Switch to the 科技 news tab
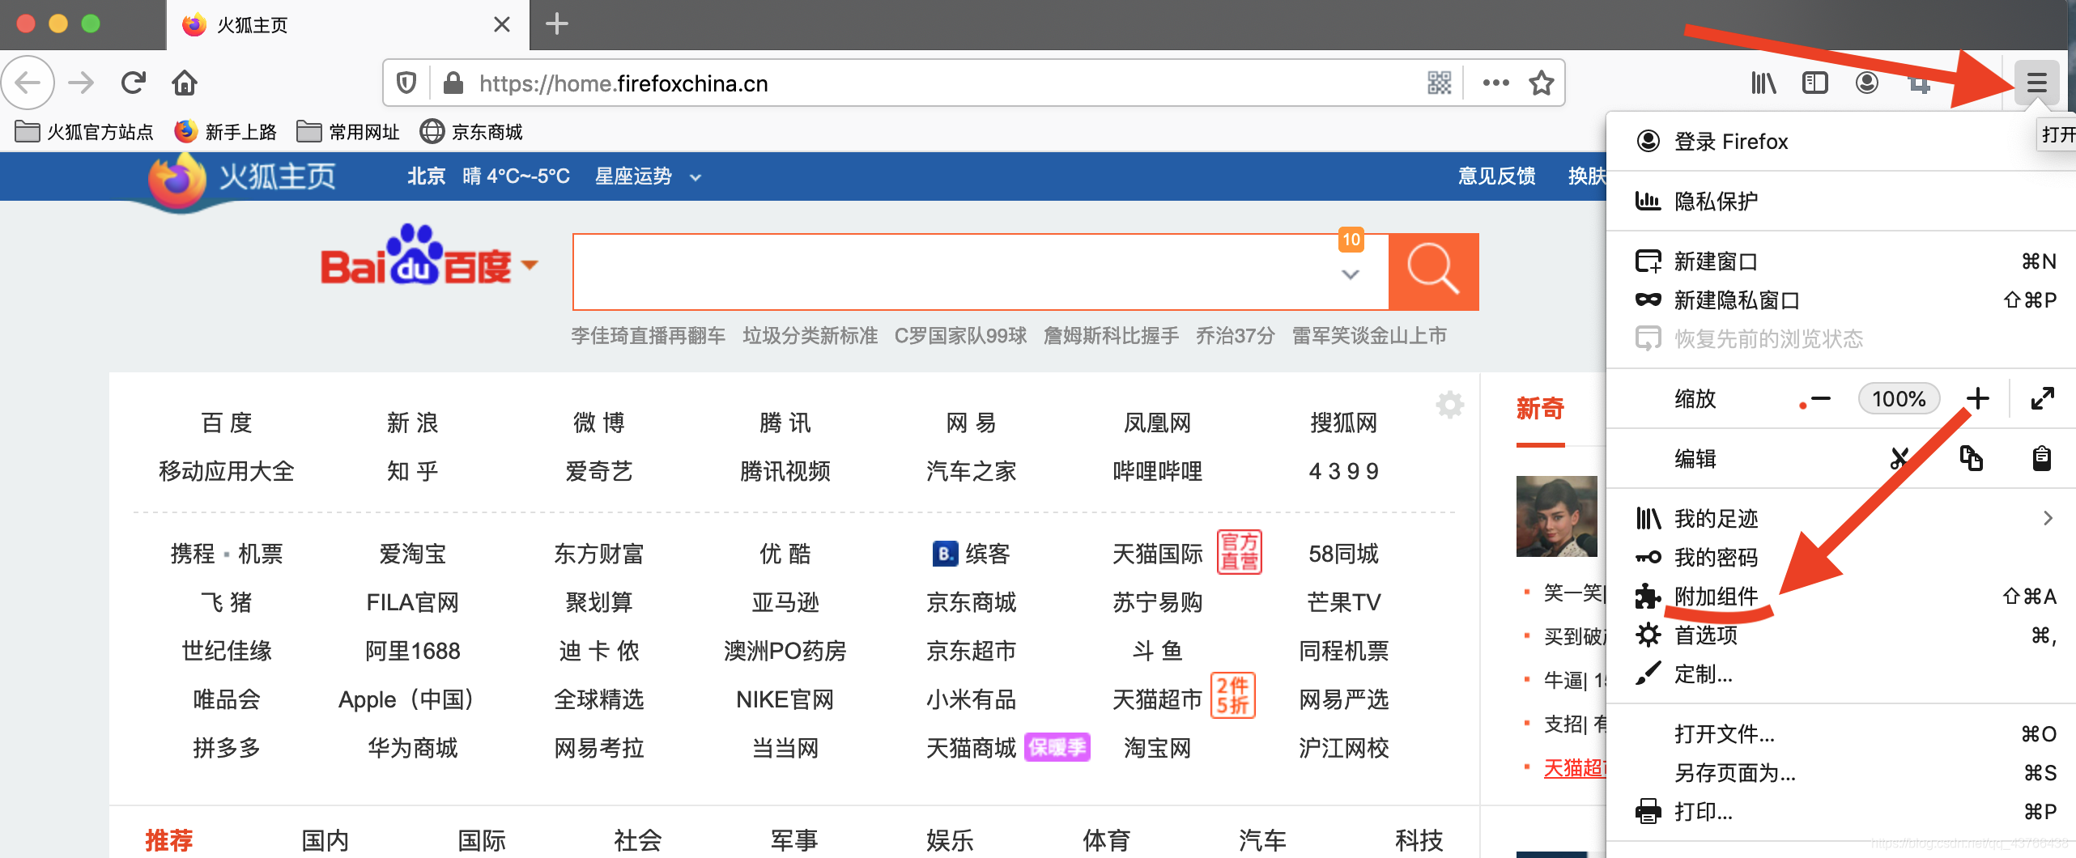 (1419, 840)
